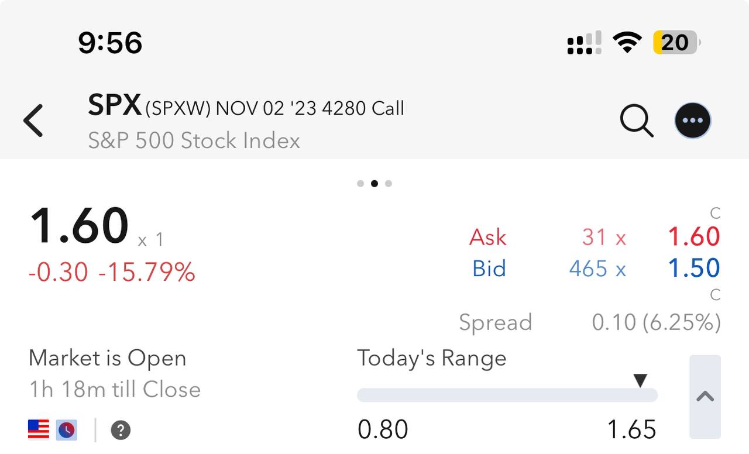Viewport: 749px width, 454px height.
Task: Tap the Bid price 1.50
Action: (x=694, y=269)
